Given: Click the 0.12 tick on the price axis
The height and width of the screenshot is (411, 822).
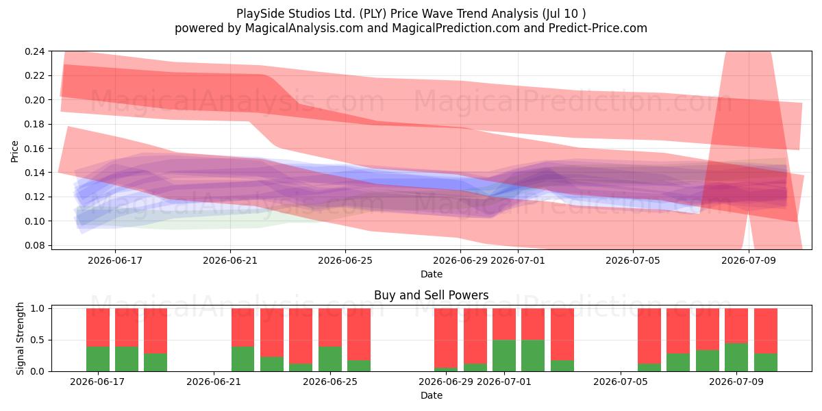Looking at the screenshot, I should tap(35, 197).
